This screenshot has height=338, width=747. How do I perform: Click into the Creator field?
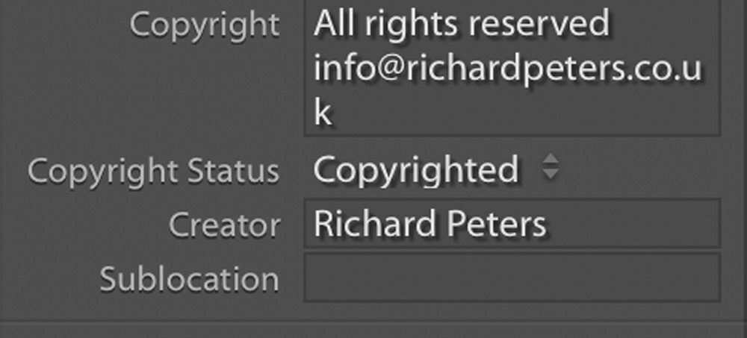[512, 224]
